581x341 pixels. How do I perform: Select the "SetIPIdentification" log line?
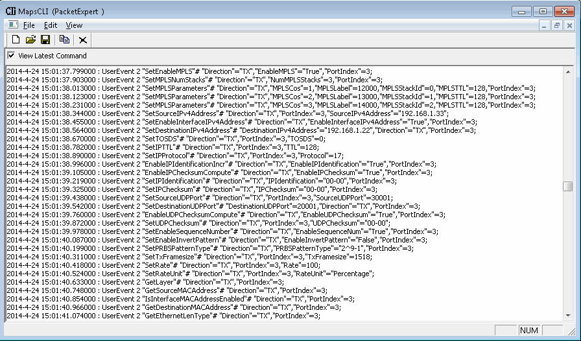tap(202, 181)
